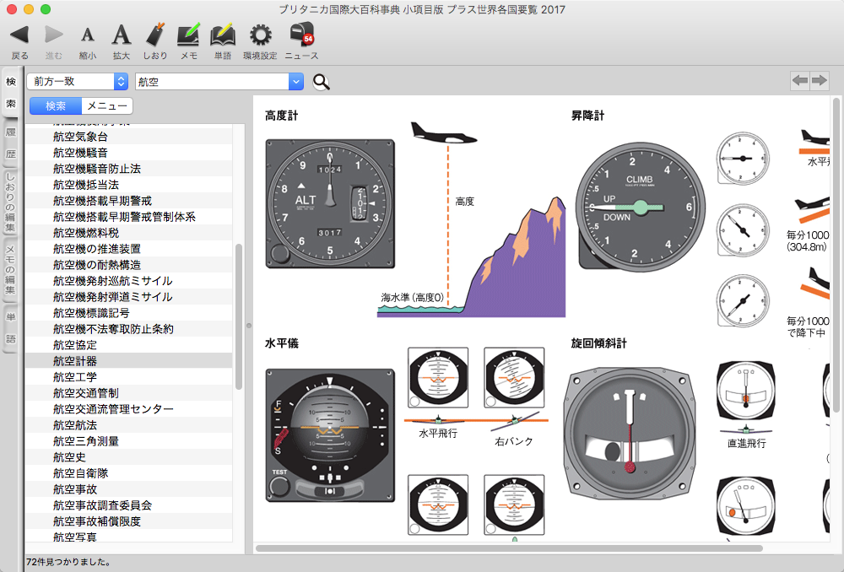The width and height of the screenshot is (844, 572).
Task: Switch to 検索 segmented view
Action: [56, 106]
